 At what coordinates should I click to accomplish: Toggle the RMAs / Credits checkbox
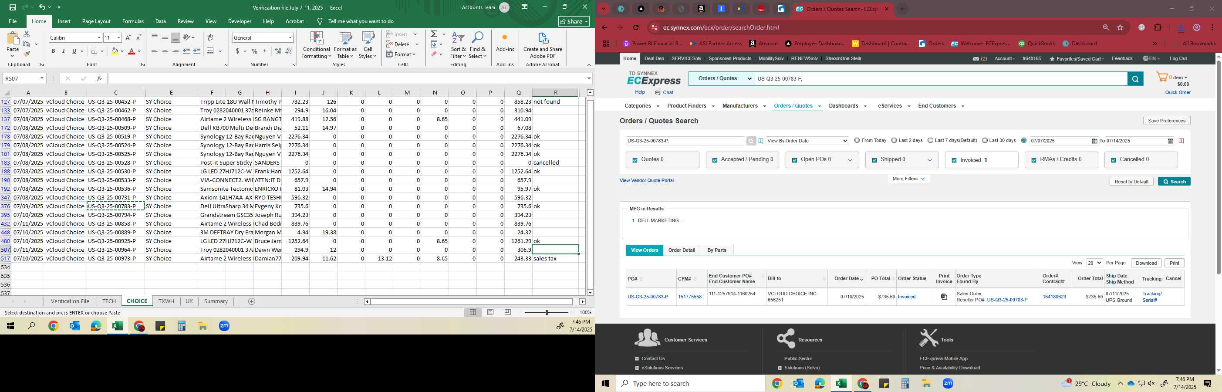click(1034, 160)
